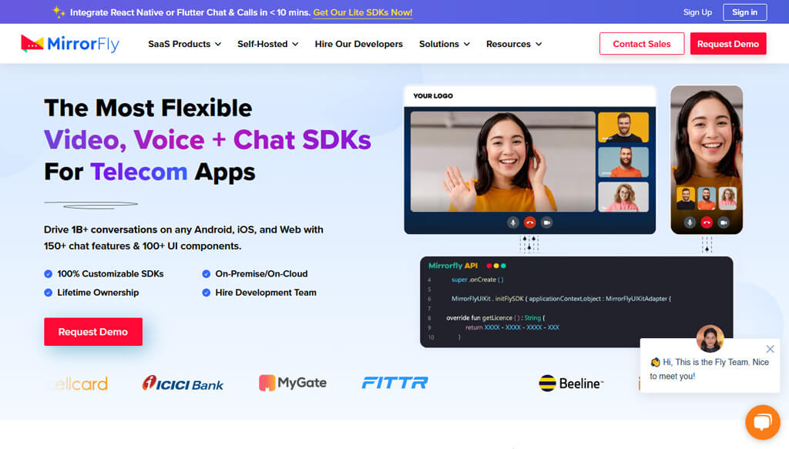The image size is (789, 449).
Task: Click the checkmark beside 100% Customizable SDKs
Action: [x=49, y=274]
